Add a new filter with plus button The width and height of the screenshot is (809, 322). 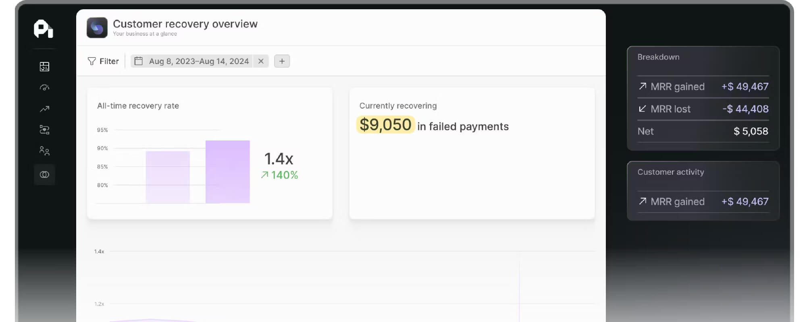[x=282, y=61]
